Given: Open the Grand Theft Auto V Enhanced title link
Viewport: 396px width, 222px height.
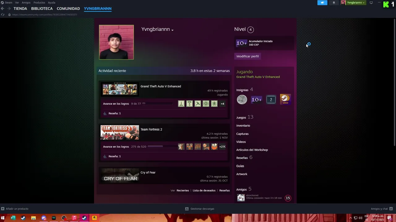Looking at the screenshot, I should [x=161, y=86].
